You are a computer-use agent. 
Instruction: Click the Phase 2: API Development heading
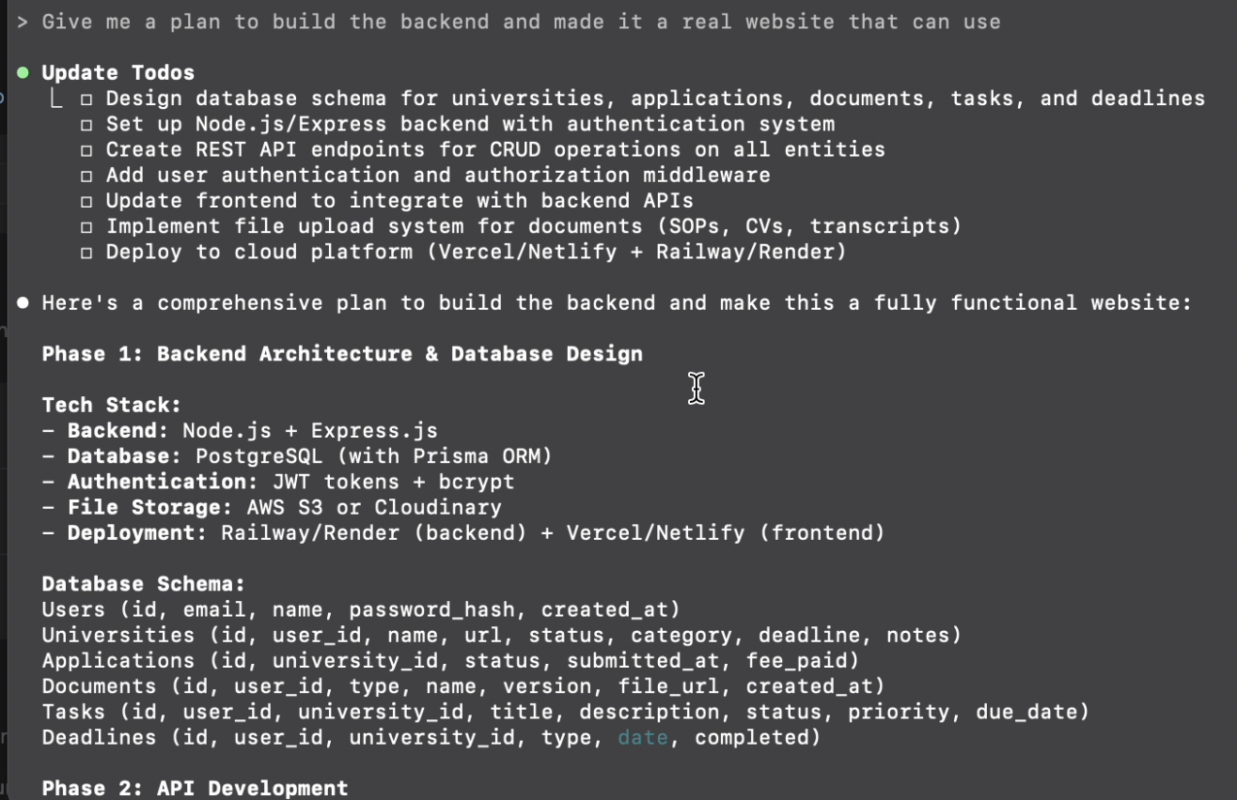click(195, 788)
